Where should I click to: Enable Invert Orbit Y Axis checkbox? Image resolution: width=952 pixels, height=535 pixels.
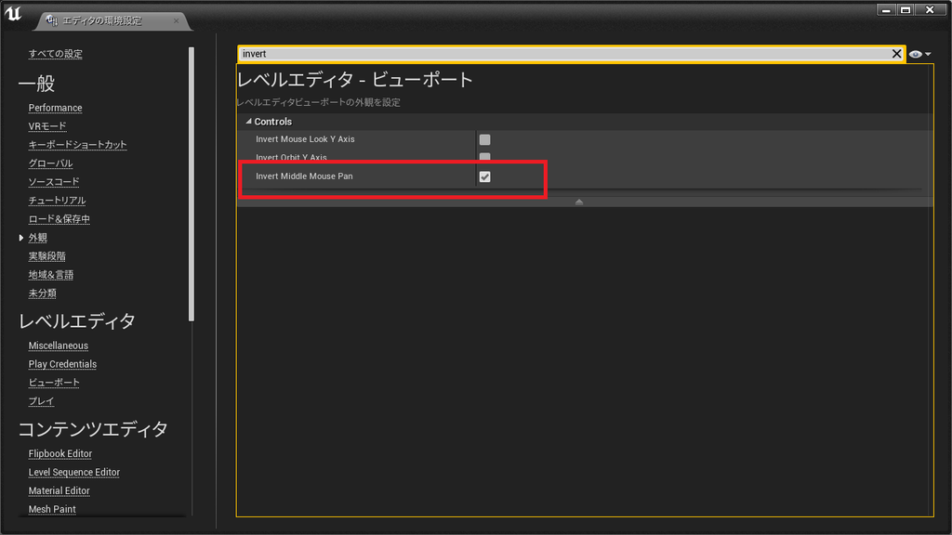click(484, 157)
